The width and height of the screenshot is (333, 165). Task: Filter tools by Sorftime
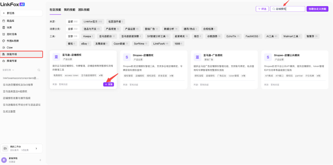click(x=140, y=44)
